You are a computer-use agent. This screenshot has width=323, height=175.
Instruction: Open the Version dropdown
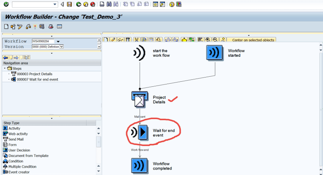(x=61, y=47)
